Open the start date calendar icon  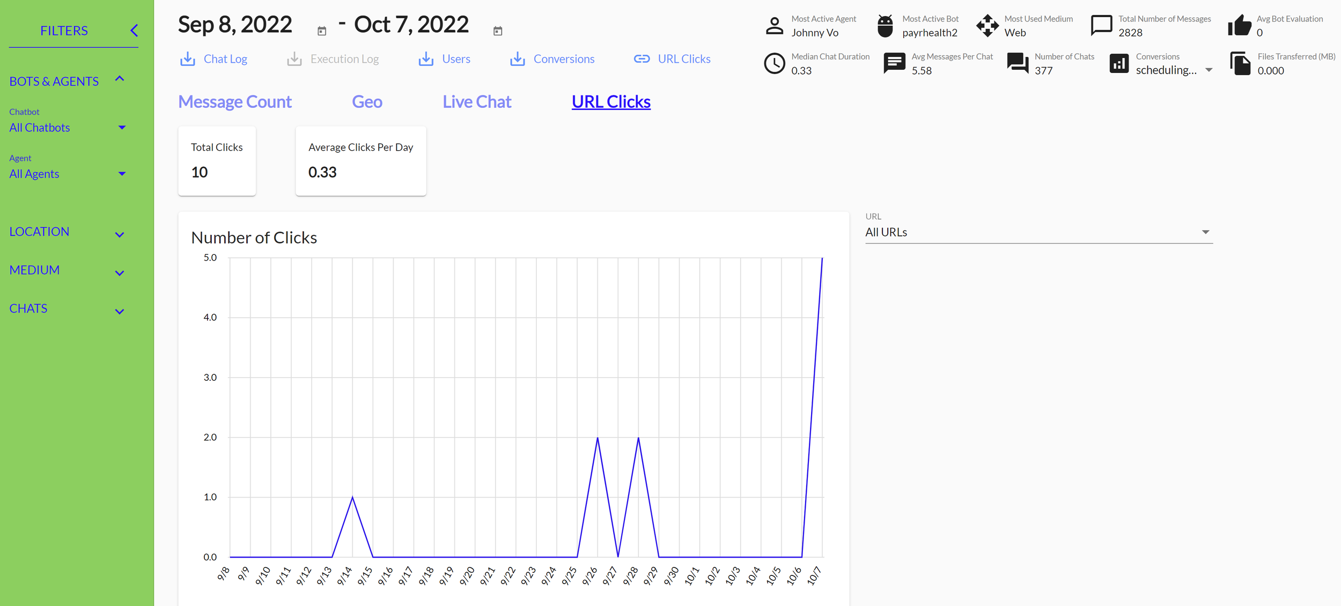click(x=322, y=31)
